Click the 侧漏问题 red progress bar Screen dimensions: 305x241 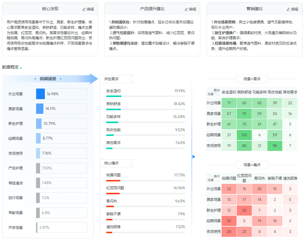coord(113,181)
